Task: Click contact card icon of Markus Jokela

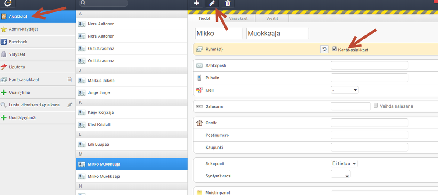Action: coord(82,81)
